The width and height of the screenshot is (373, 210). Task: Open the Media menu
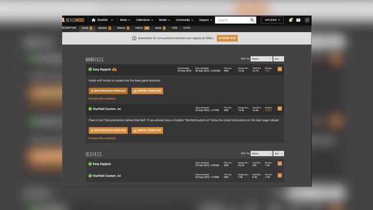pos(164,20)
